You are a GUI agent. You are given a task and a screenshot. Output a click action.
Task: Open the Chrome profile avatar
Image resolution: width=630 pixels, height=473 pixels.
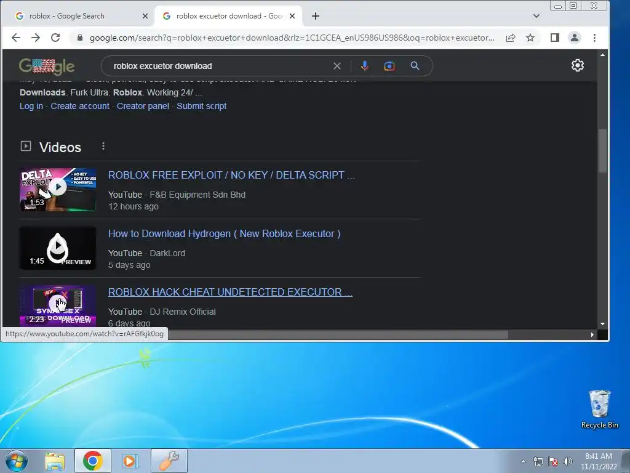[x=575, y=38]
